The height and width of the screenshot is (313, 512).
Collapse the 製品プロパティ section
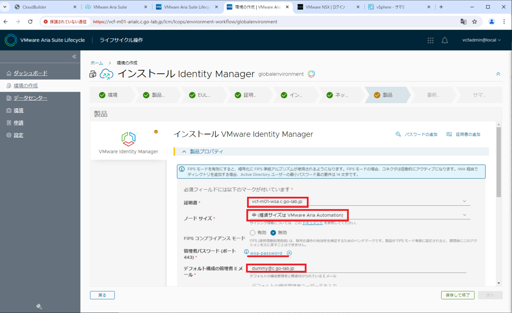(x=184, y=152)
